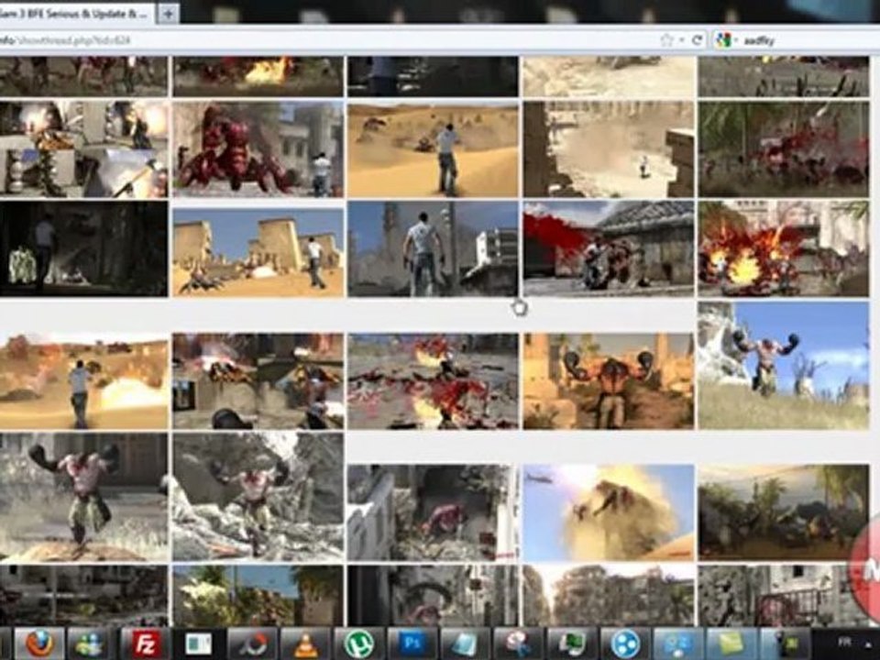Open Firefox from the taskbar
This screenshot has height=660, width=880.
click(x=40, y=643)
